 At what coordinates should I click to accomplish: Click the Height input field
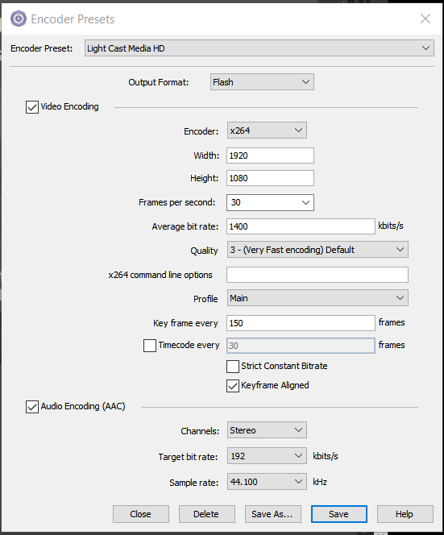[270, 178]
